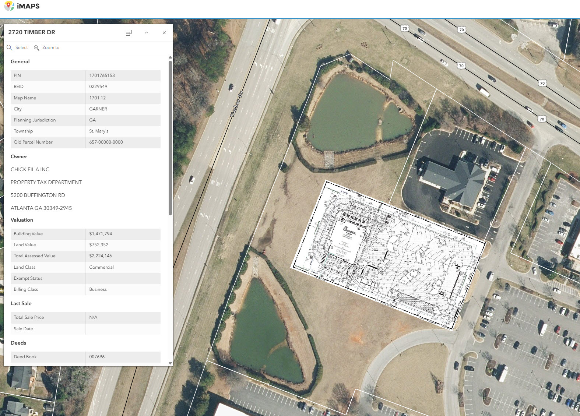This screenshot has width=580, height=416.
Task: Dock the 2720 Timber Dr popup
Action: (x=129, y=33)
